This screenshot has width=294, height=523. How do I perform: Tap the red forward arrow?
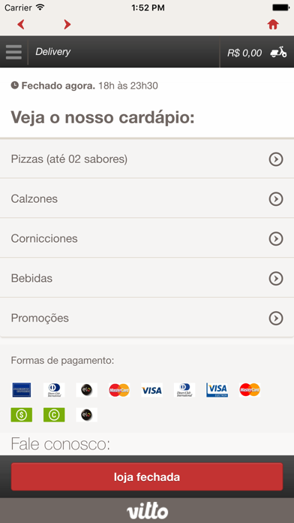(x=67, y=24)
